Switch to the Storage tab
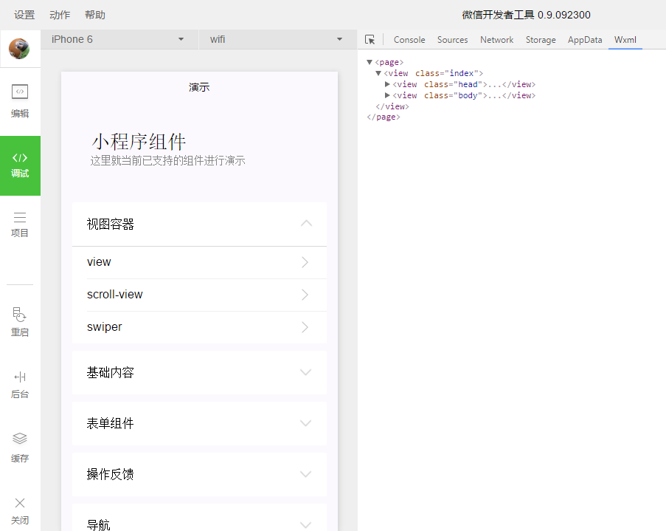 [541, 40]
